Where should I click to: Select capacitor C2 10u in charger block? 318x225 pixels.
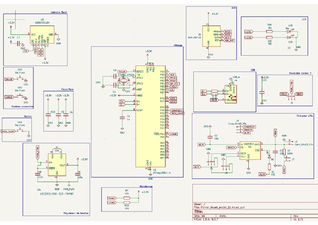[x=210, y=137]
